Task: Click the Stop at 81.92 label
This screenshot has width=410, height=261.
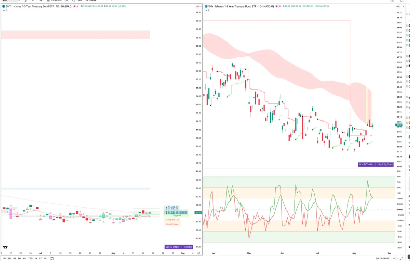Action: (x=172, y=220)
